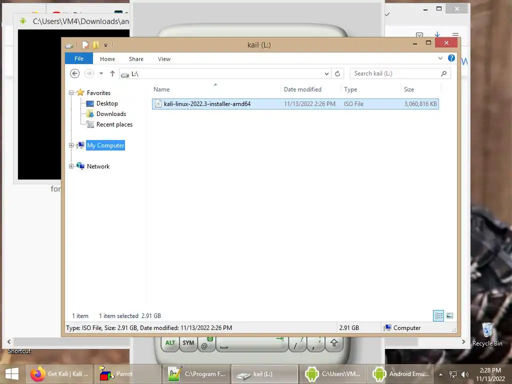This screenshot has height=384, width=512.
Task: Click the 3,060,816 KB size cell
Action: pos(420,104)
